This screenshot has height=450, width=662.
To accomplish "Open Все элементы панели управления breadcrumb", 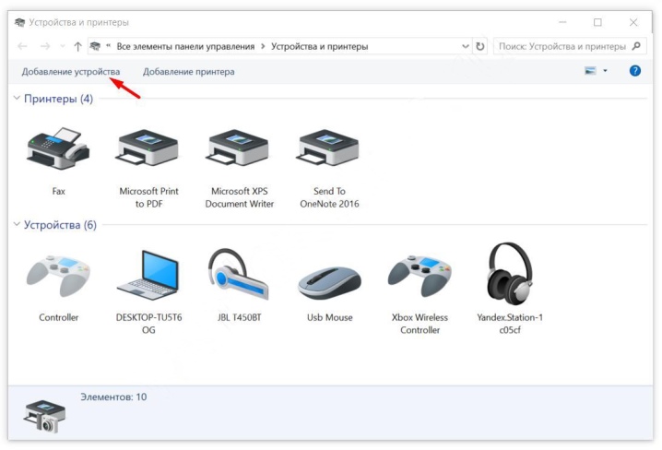I will [x=185, y=46].
